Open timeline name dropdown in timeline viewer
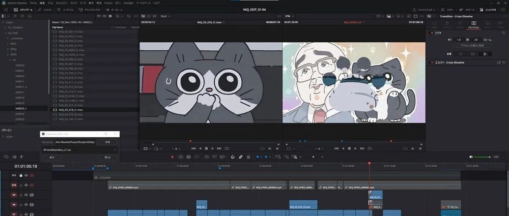The width and height of the screenshot is (509, 216). click(354, 22)
